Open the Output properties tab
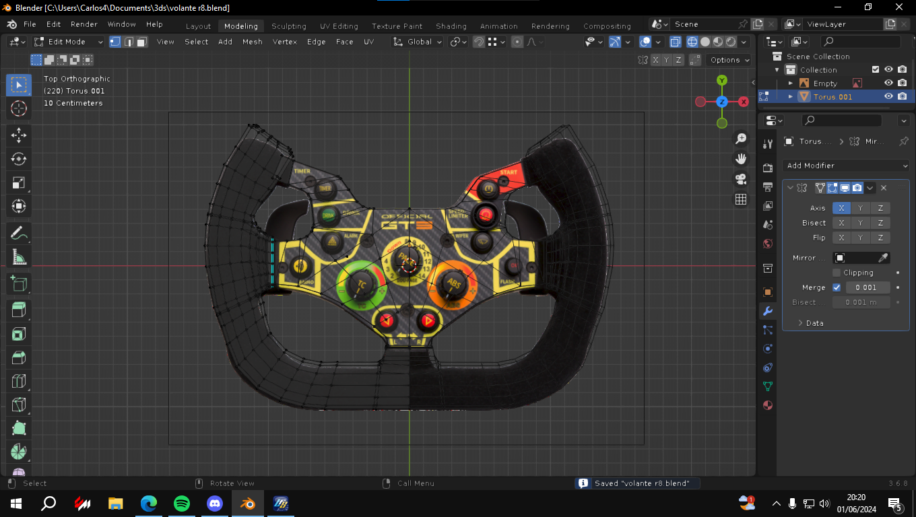 [767, 186]
